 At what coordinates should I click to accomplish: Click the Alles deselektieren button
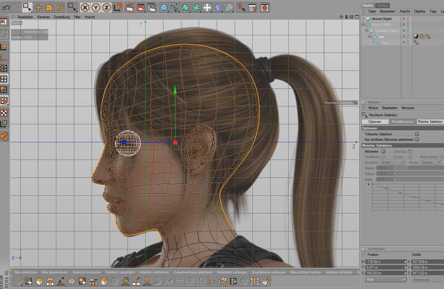[x=55, y=272]
